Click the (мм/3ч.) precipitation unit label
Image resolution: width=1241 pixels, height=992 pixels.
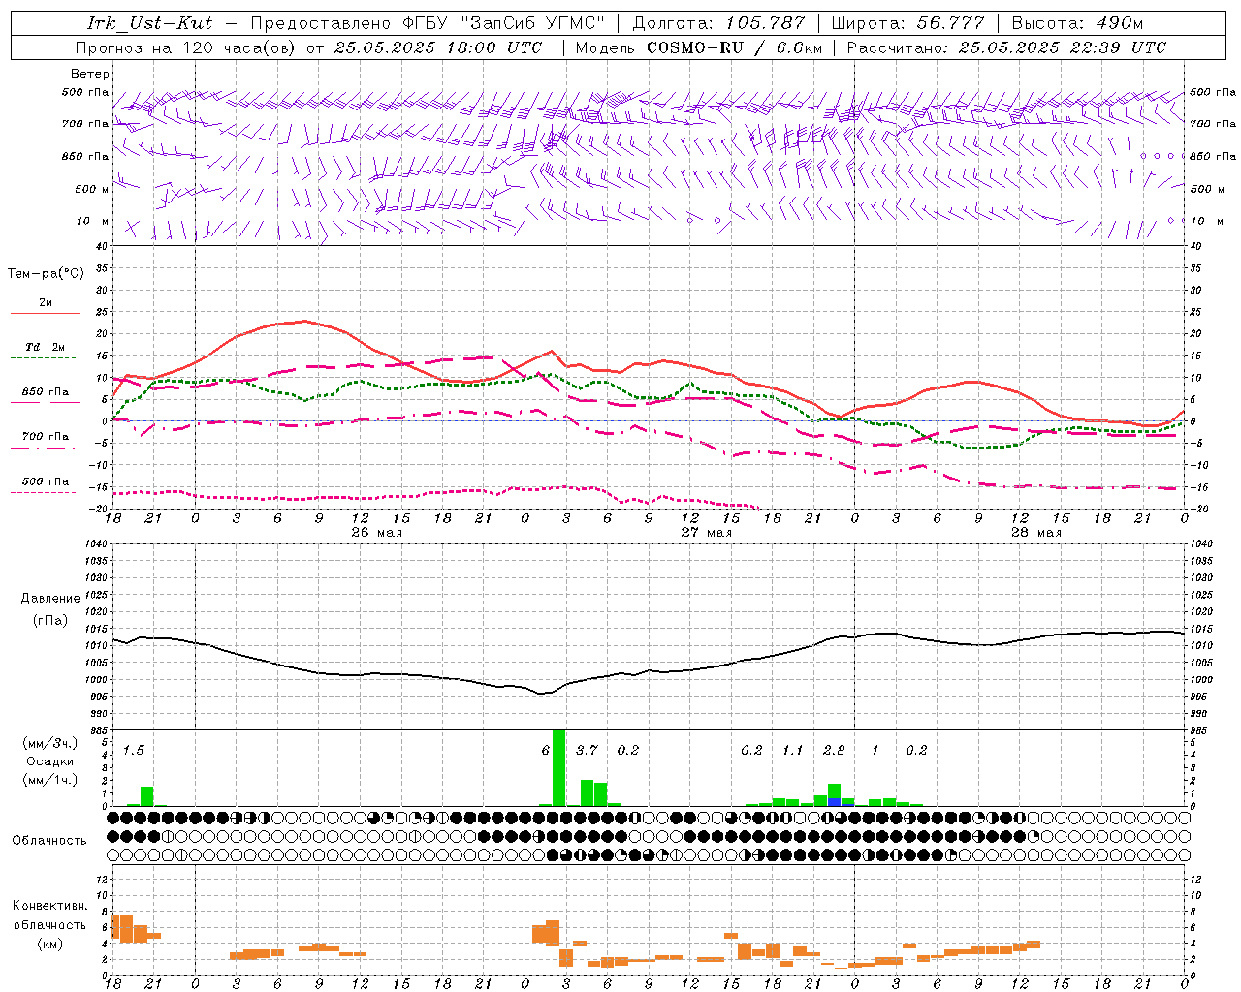point(50,743)
